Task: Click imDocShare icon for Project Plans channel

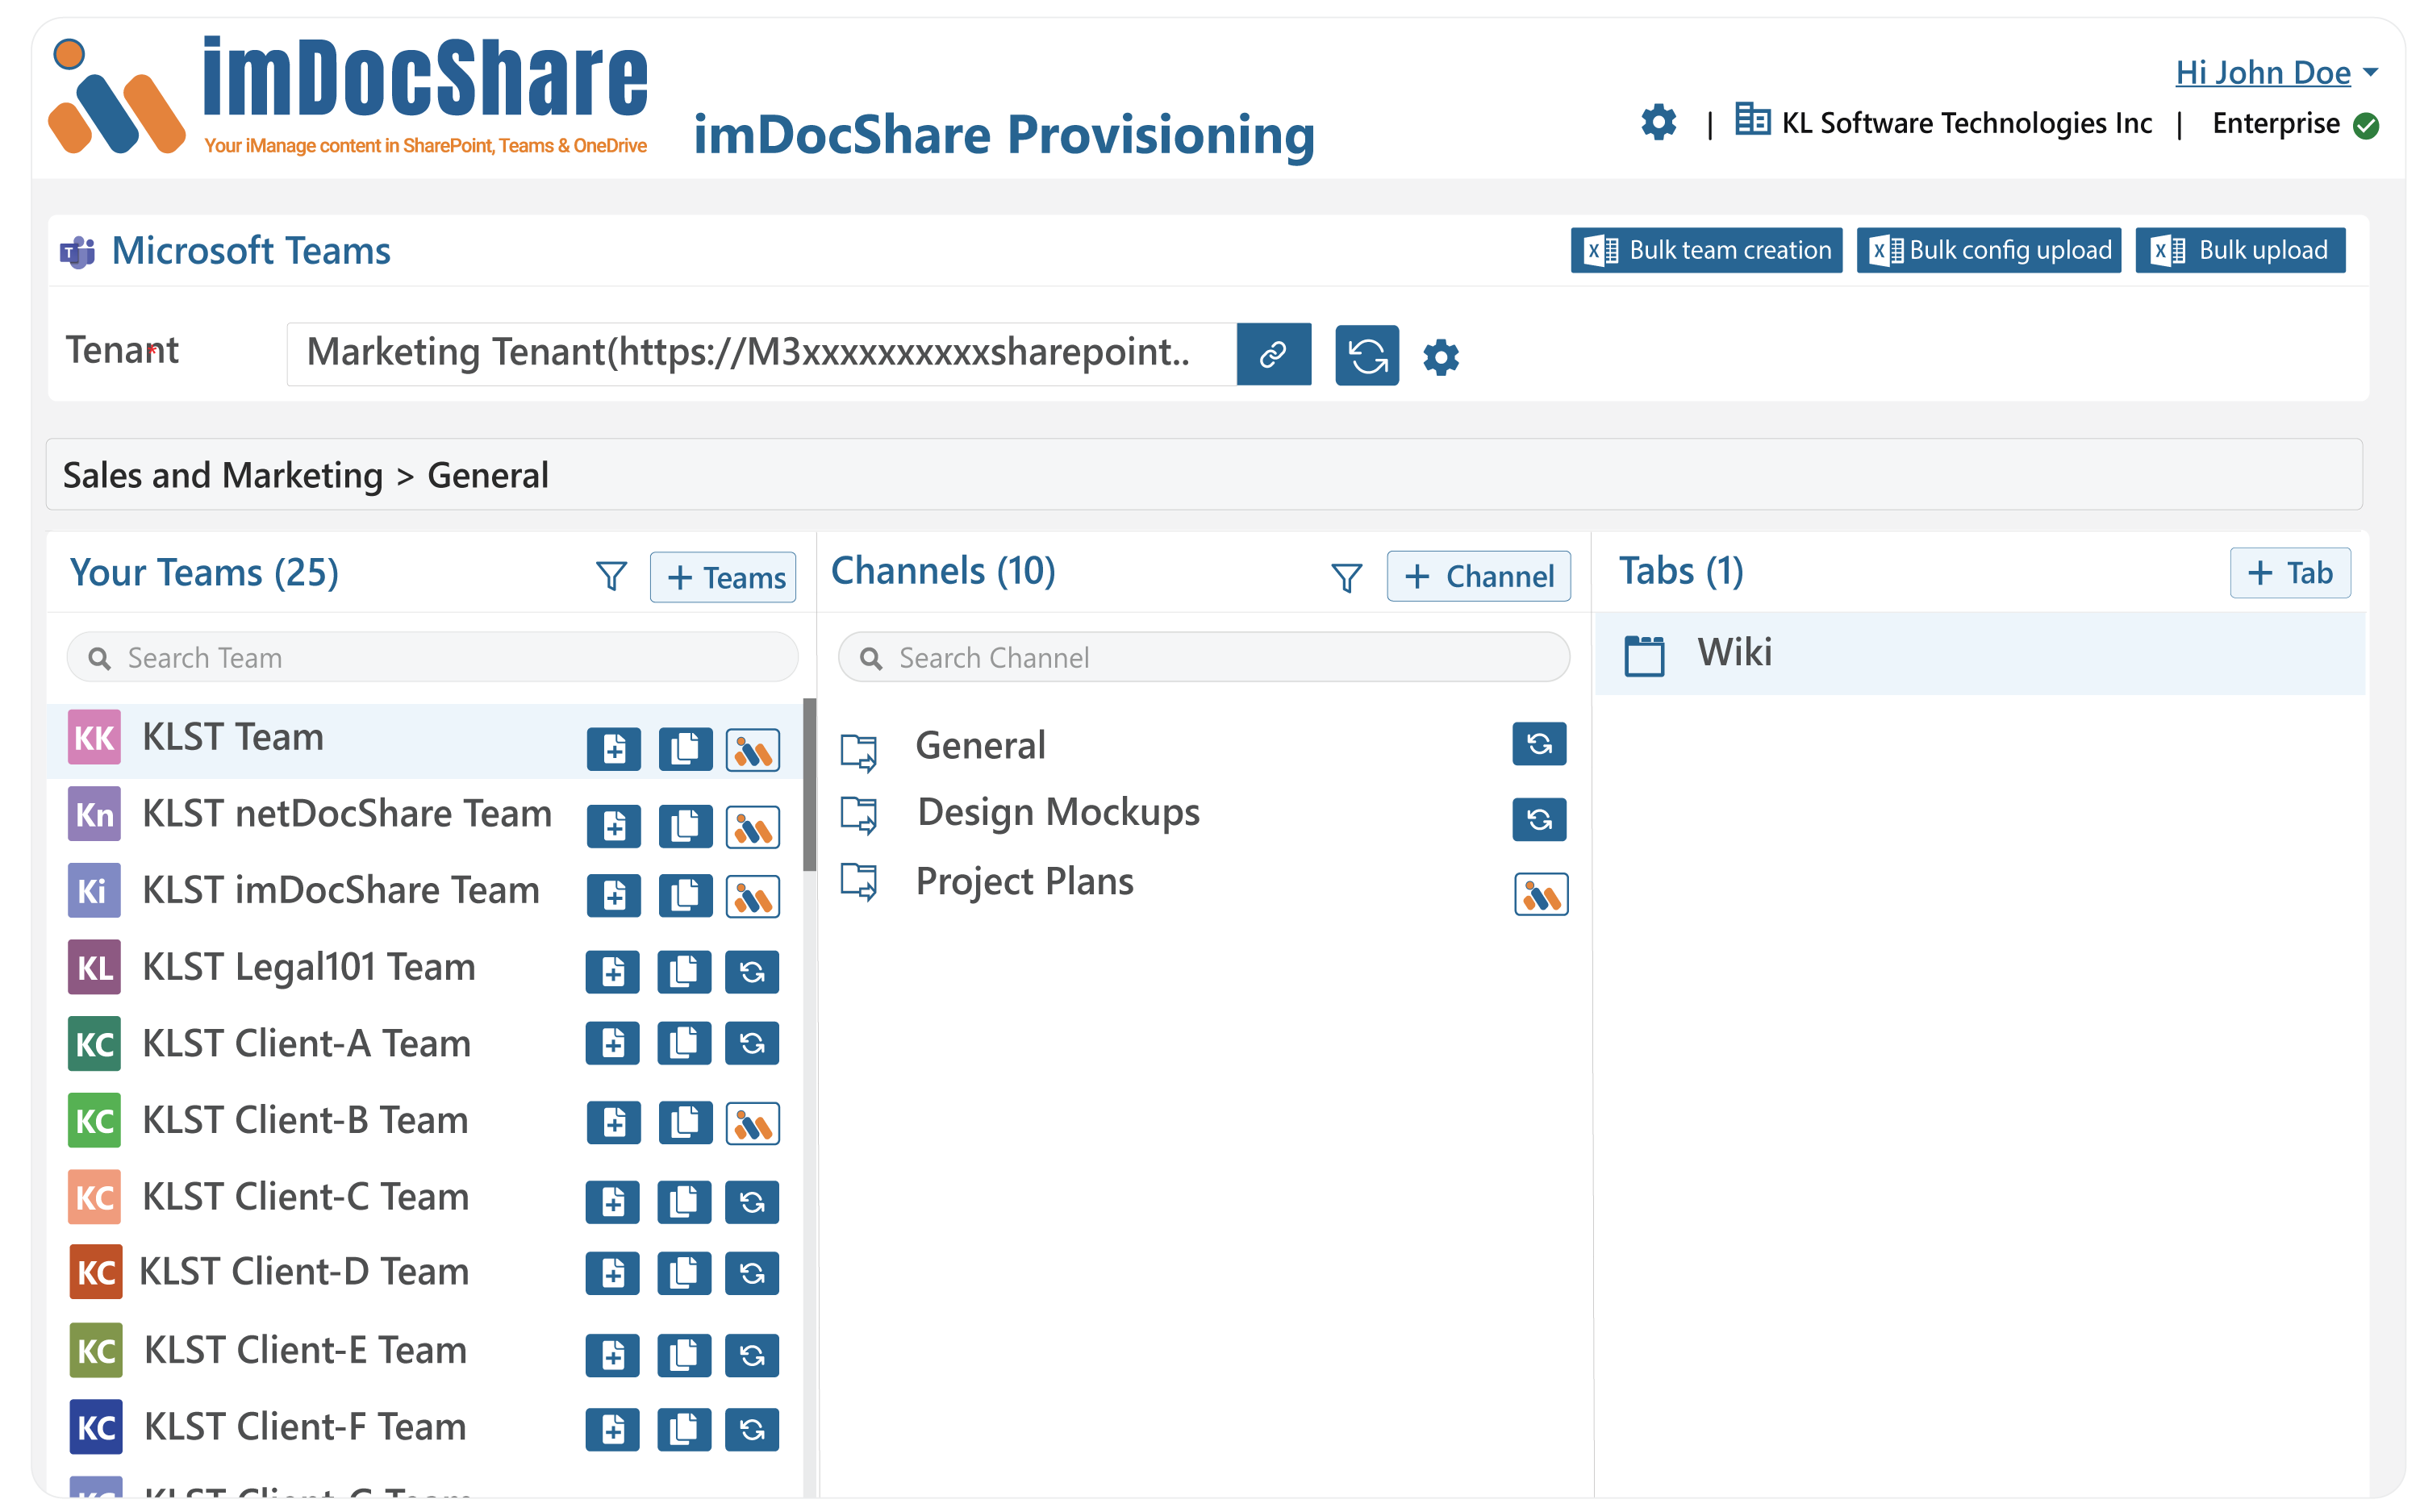Action: pos(1541,894)
